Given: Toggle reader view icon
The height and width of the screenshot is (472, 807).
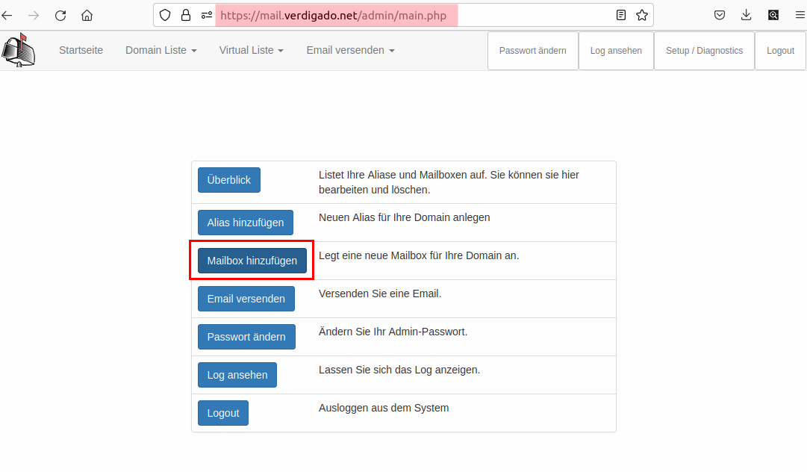Looking at the screenshot, I should [621, 16].
